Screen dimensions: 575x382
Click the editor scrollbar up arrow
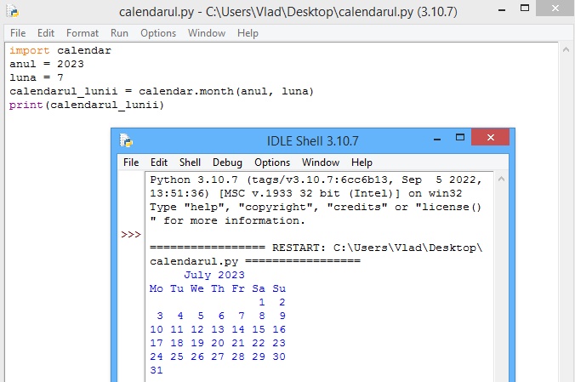tap(567, 49)
